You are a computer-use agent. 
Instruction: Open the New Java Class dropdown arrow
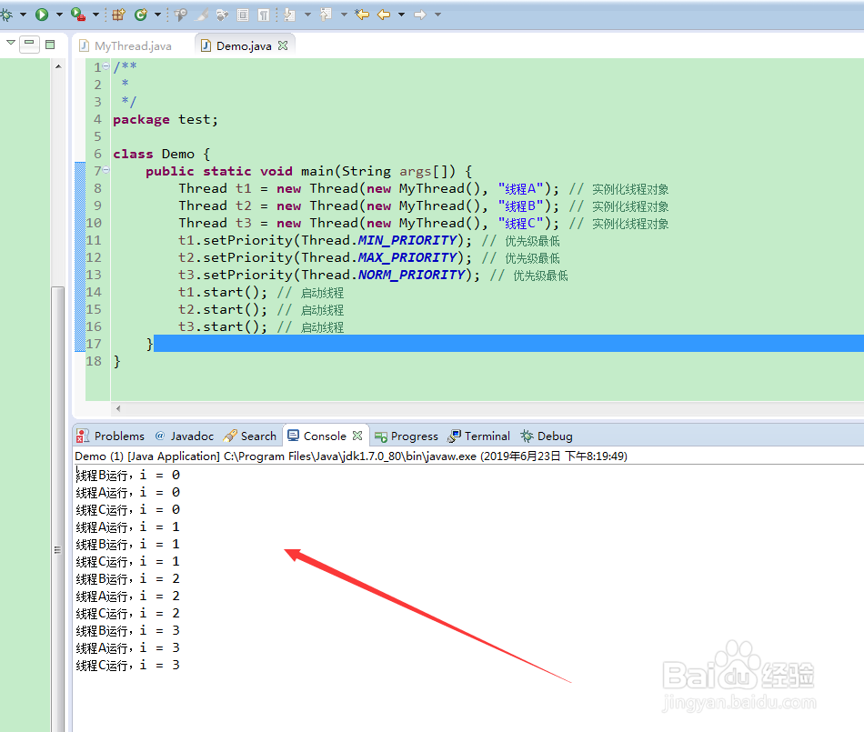click(x=157, y=15)
